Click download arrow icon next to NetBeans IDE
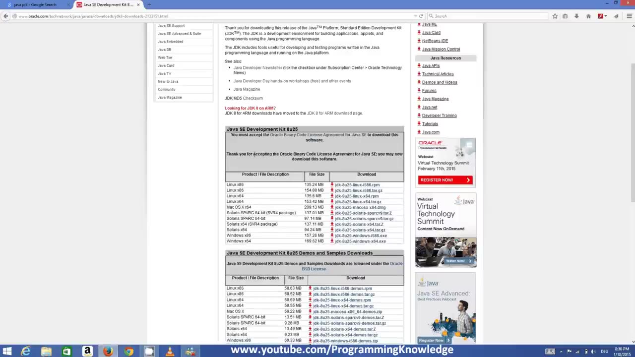Viewport: 635px width, 357px height. [419, 41]
